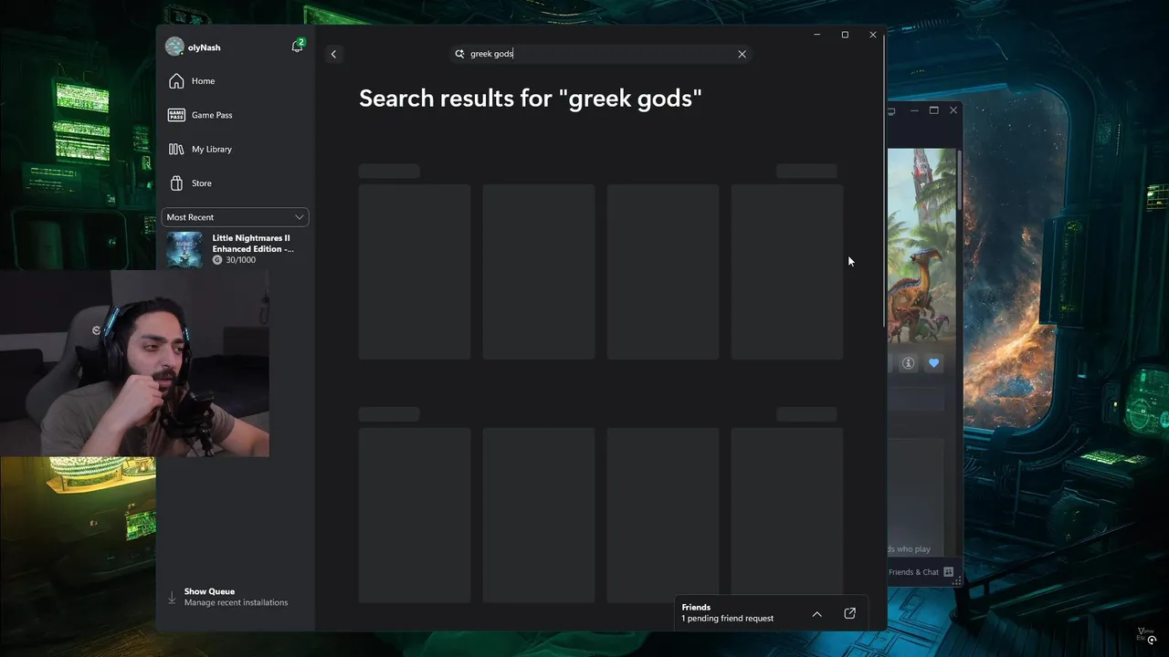Click the Game Pass badge icon

click(176, 115)
